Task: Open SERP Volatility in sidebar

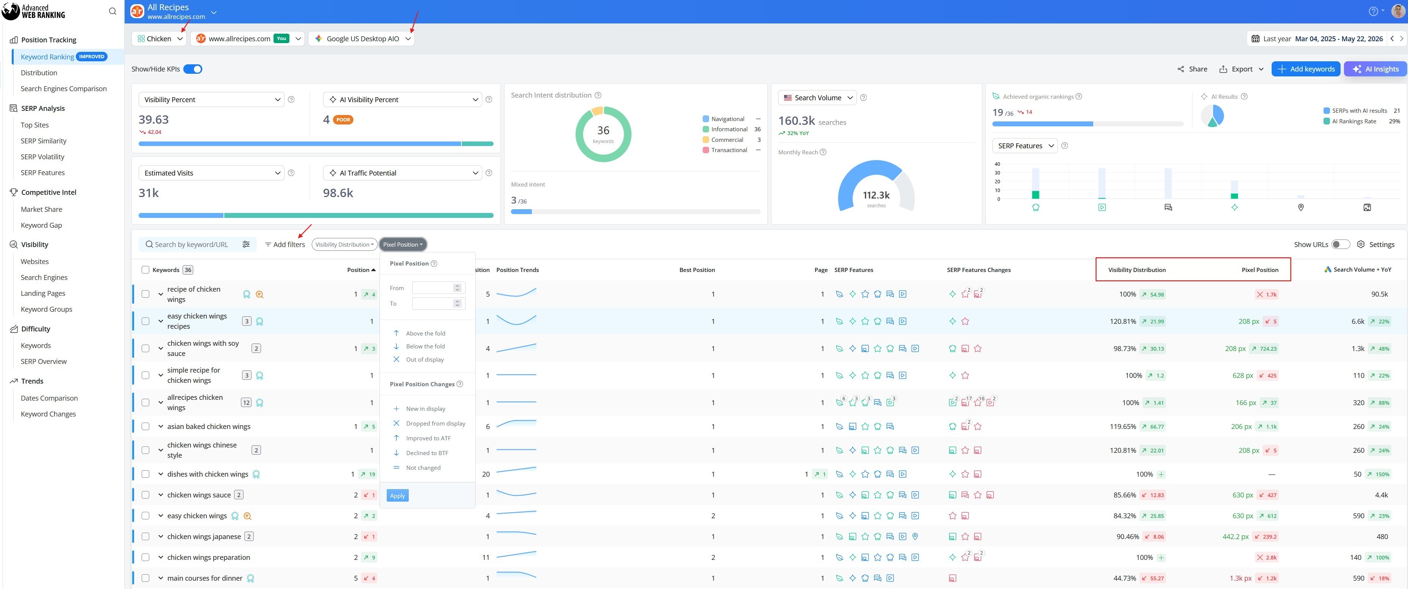Action: (43, 157)
